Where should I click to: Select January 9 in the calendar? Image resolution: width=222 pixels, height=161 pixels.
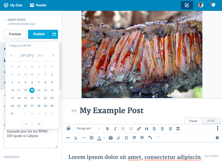(x=52, y=82)
